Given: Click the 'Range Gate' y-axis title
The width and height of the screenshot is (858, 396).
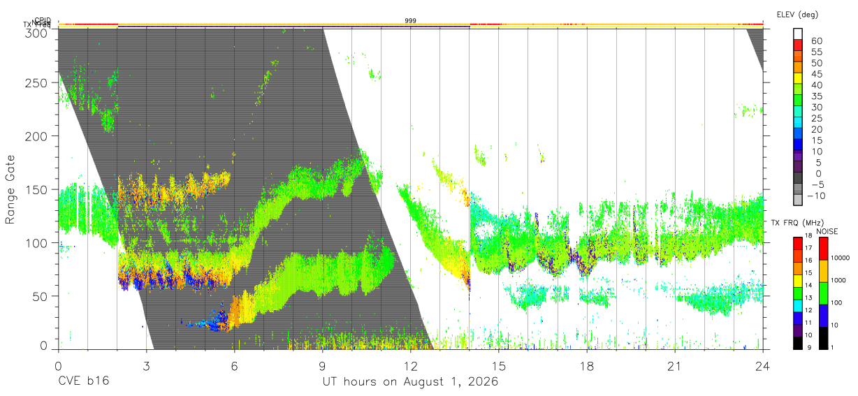Looking at the screenshot, I should click(11, 189).
